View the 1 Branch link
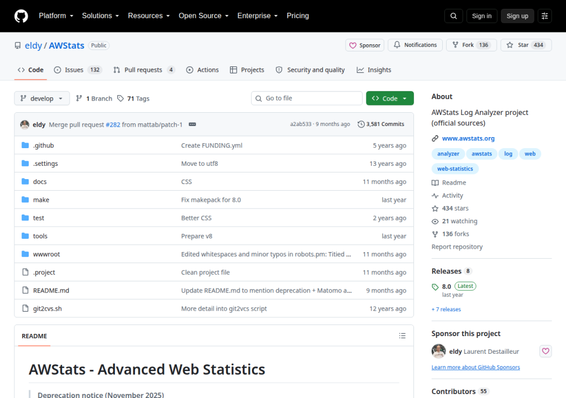Screen dimensions: 566x398 pos(94,98)
